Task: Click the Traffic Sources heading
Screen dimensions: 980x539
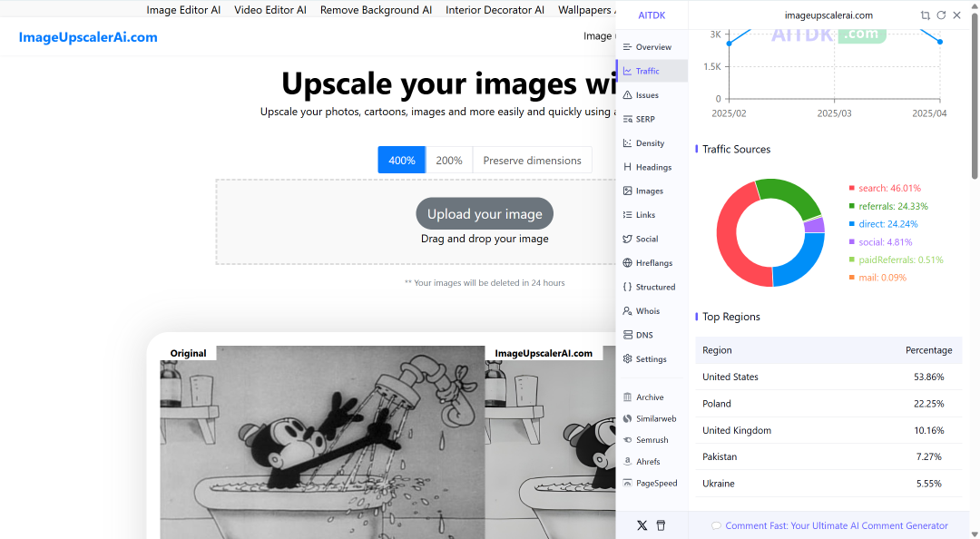Action: 736,149
